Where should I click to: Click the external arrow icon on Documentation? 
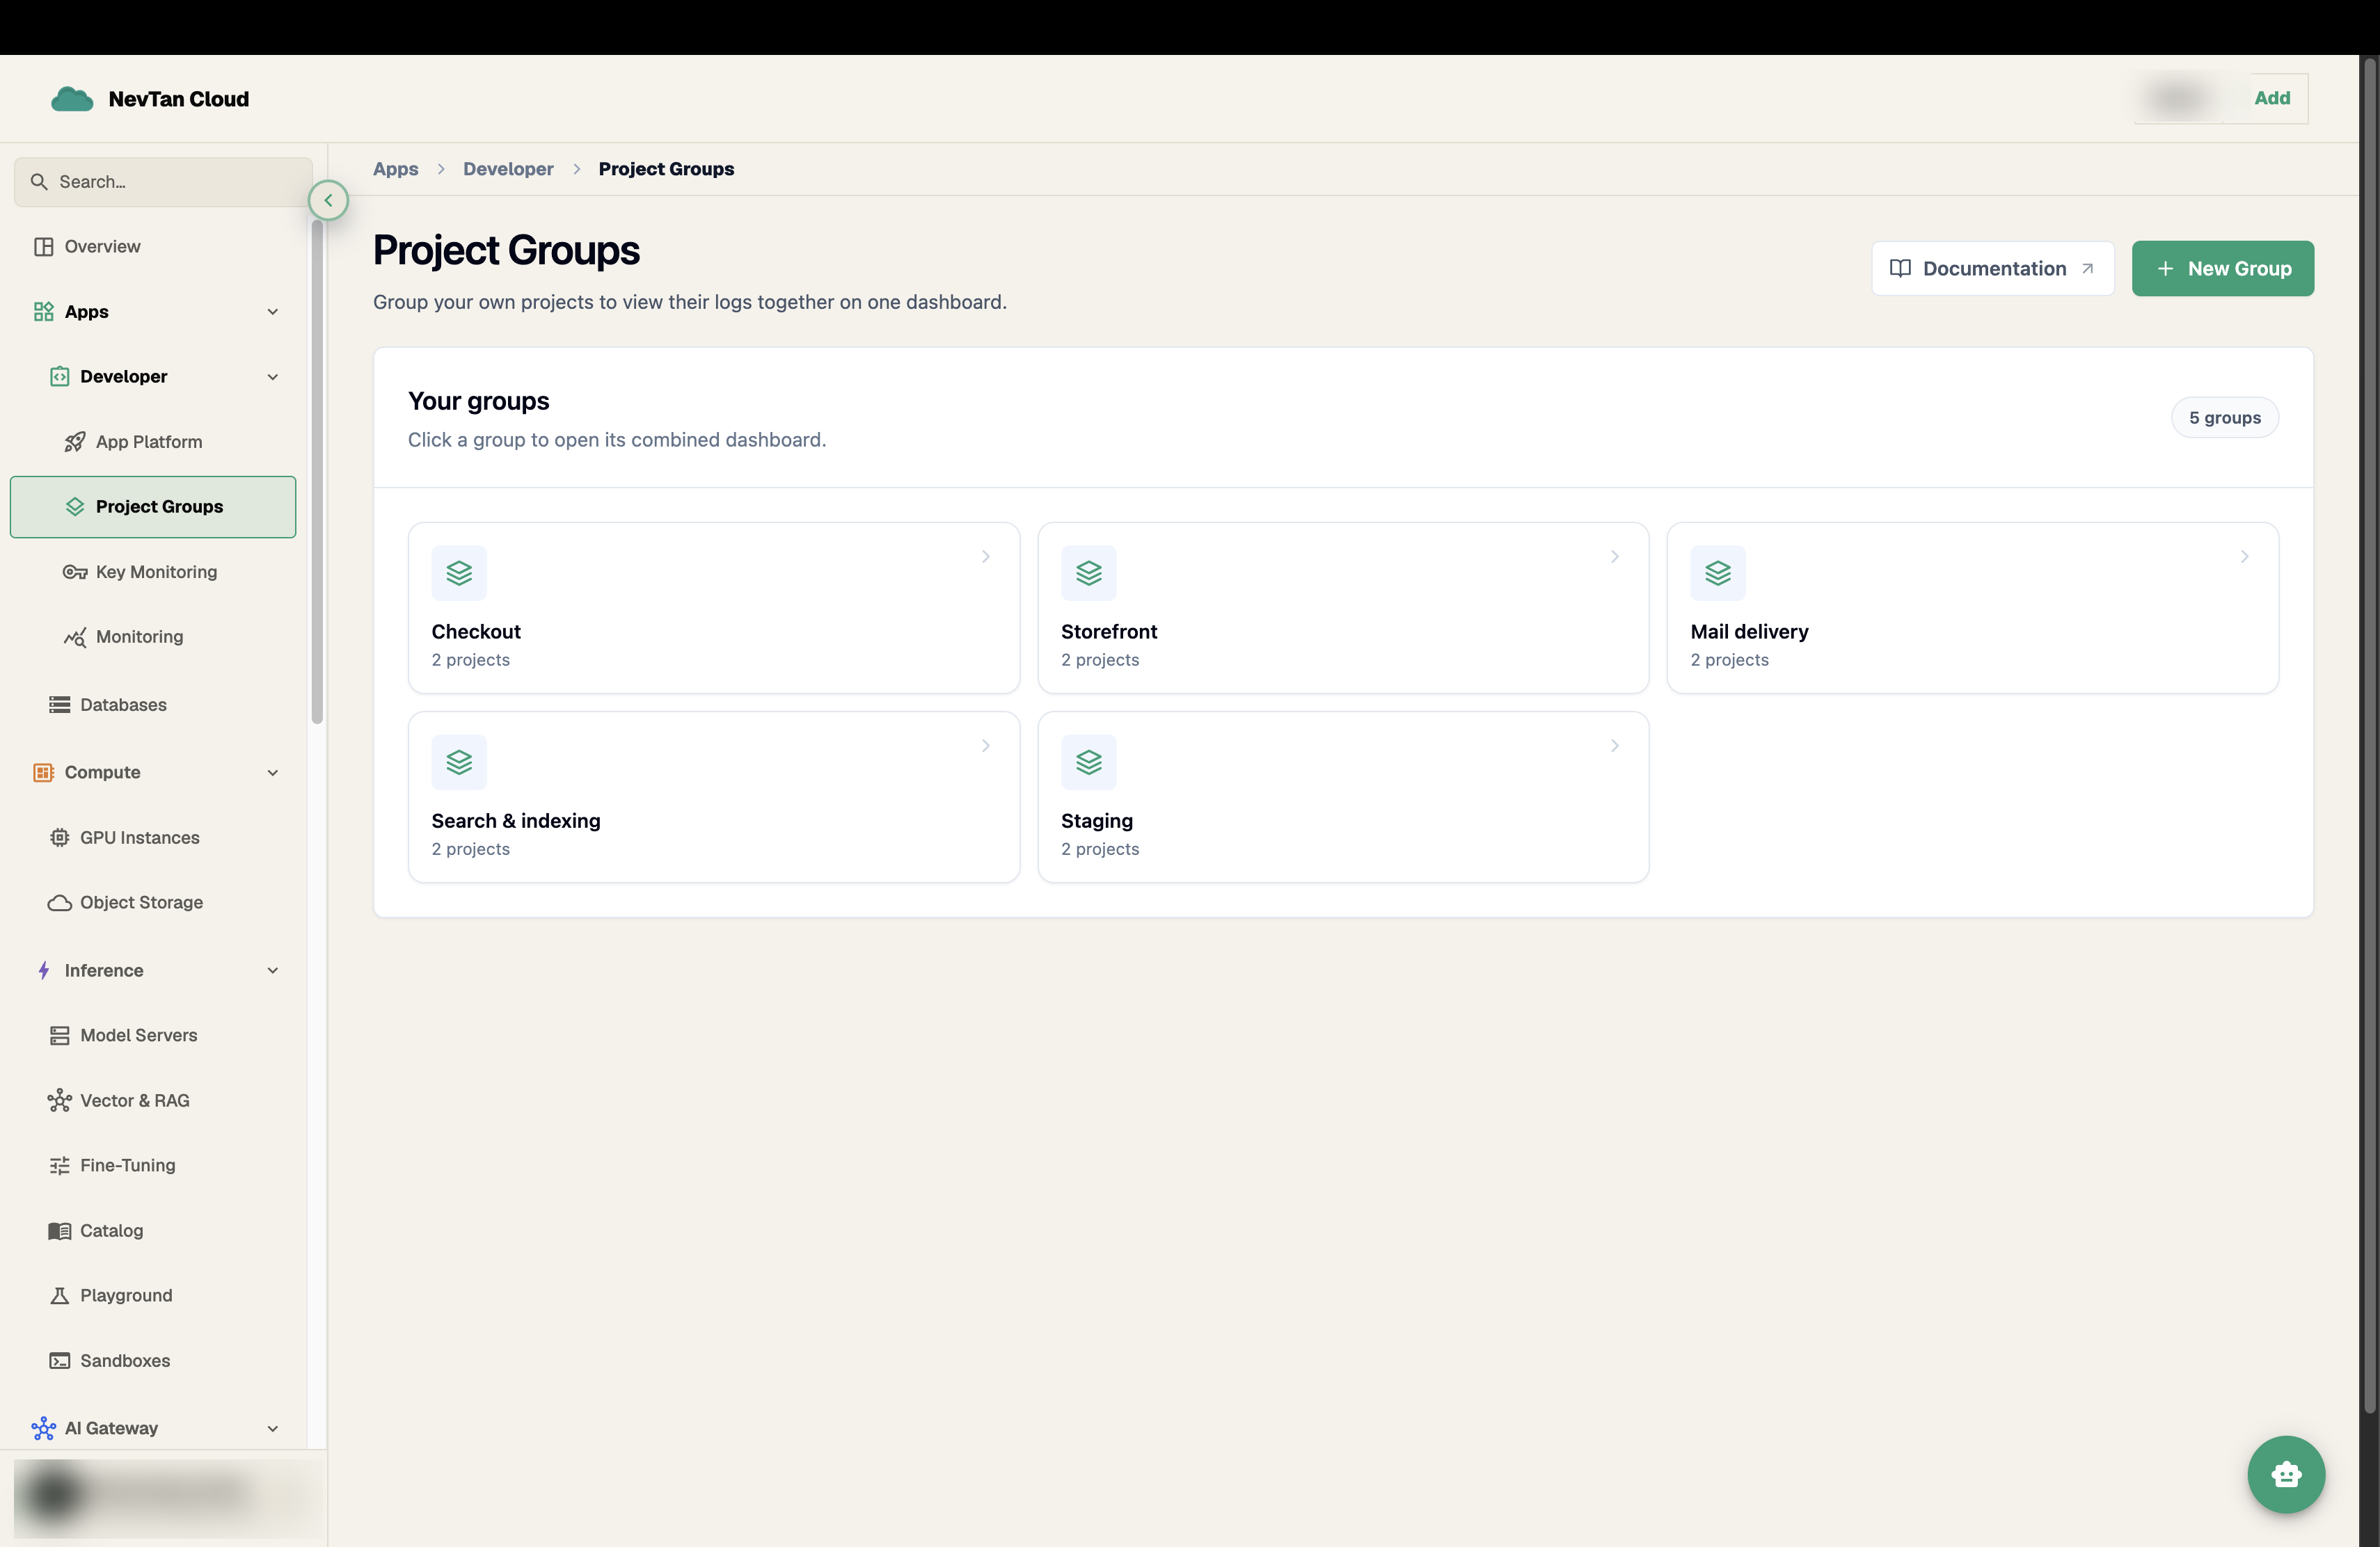click(2087, 268)
